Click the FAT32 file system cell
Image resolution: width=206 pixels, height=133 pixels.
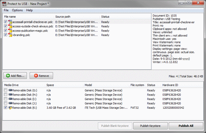click(135, 108)
